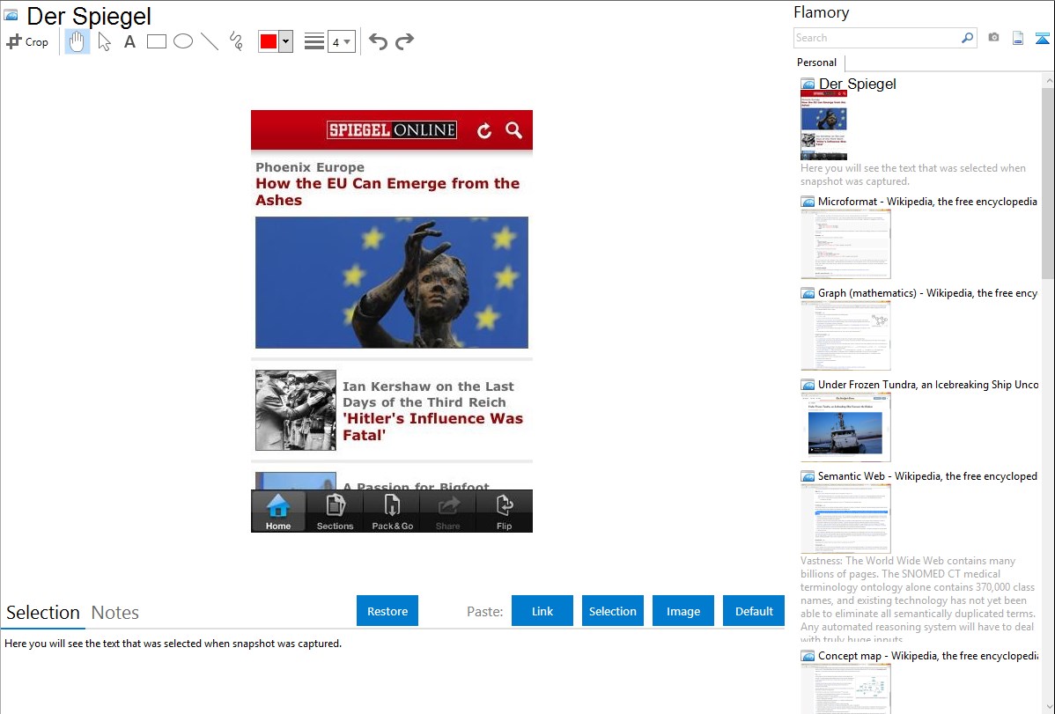The width and height of the screenshot is (1055, 714).
Task: Paste as Link button
Action: tap(542, 611)
